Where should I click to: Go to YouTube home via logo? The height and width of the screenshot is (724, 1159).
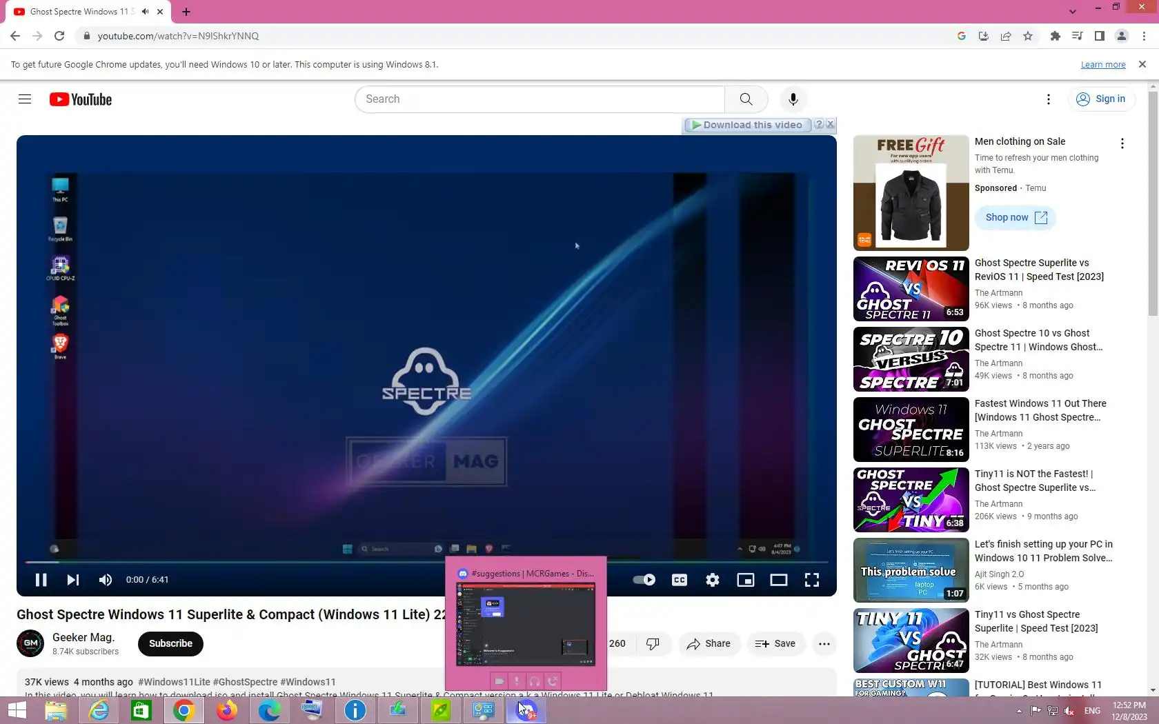tap(81, 99)
